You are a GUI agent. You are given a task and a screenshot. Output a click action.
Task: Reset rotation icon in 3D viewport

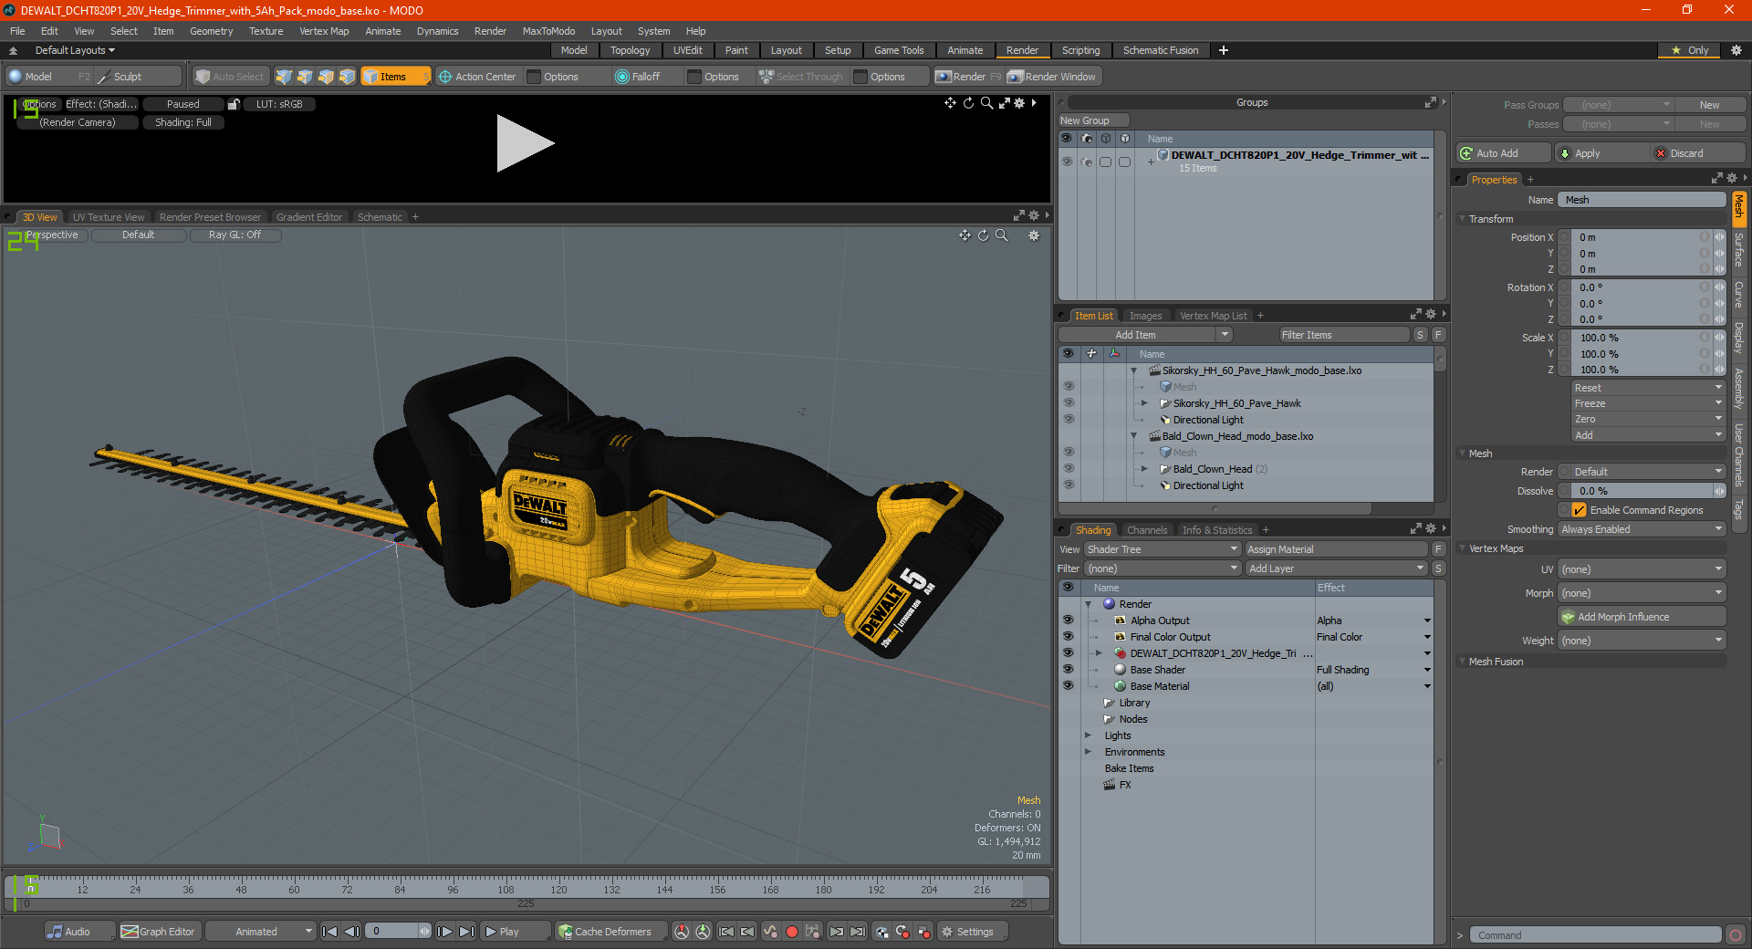pyautogui.click(x=983, y=235)
